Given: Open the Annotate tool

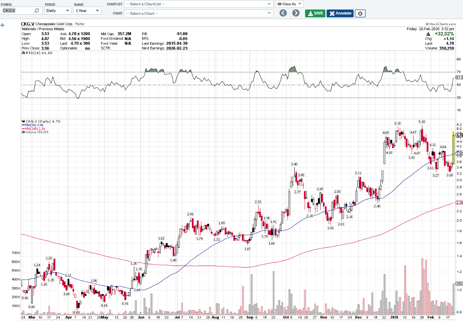Looking at the screenshot, I should pos(340,13).
